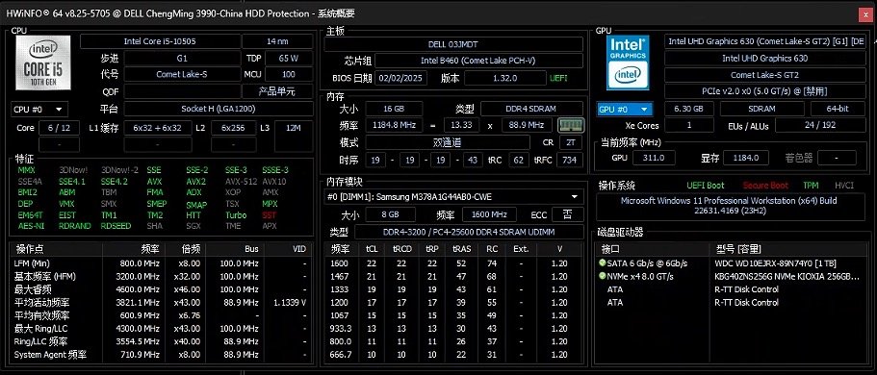Click the Intel Core i5-10505 CPU name field
This screenshot has height=375, width=877.
[x=160, y=41]
